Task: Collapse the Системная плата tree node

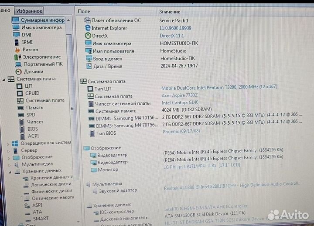Action: [x=3, y=79]
